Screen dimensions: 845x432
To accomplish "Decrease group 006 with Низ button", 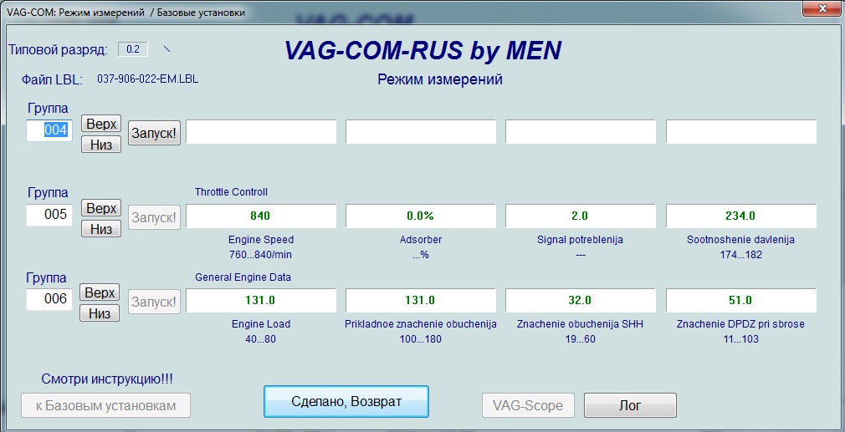I will click(x=100, y=313).
